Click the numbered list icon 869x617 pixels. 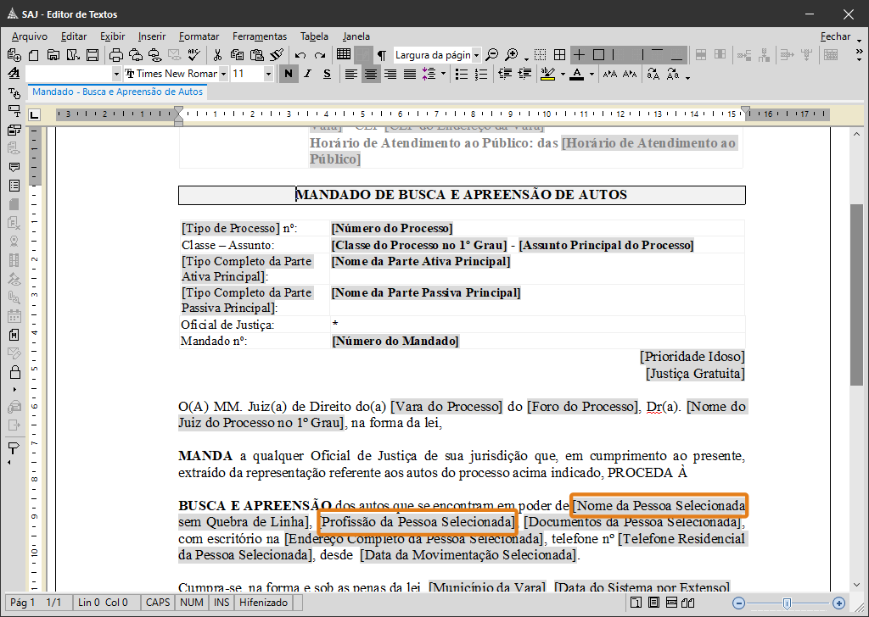481,74
